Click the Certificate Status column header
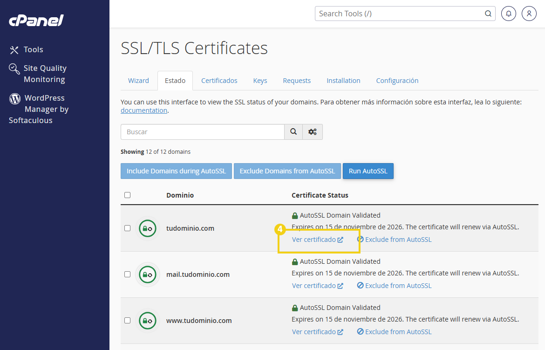Image resolution: width=545 pixels, height=350 pixels. [x=320, y=195]
